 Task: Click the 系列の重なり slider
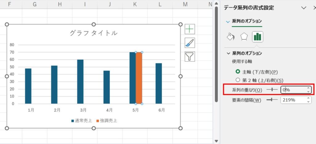click(272, 90)
